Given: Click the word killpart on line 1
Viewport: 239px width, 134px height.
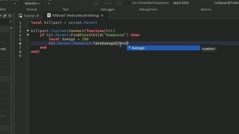Looking at the screenshot, I should (53, 22).
